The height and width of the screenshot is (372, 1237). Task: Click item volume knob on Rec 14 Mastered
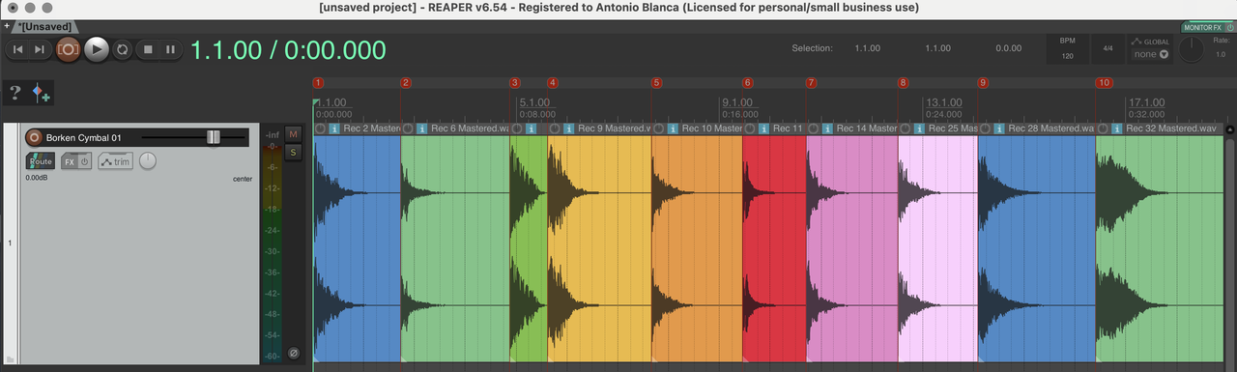(814, 129)
